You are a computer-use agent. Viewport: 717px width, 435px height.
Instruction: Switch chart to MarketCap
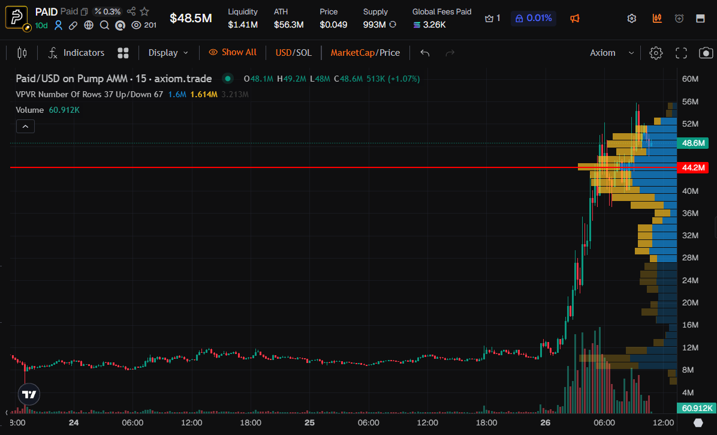coord(353,53)
